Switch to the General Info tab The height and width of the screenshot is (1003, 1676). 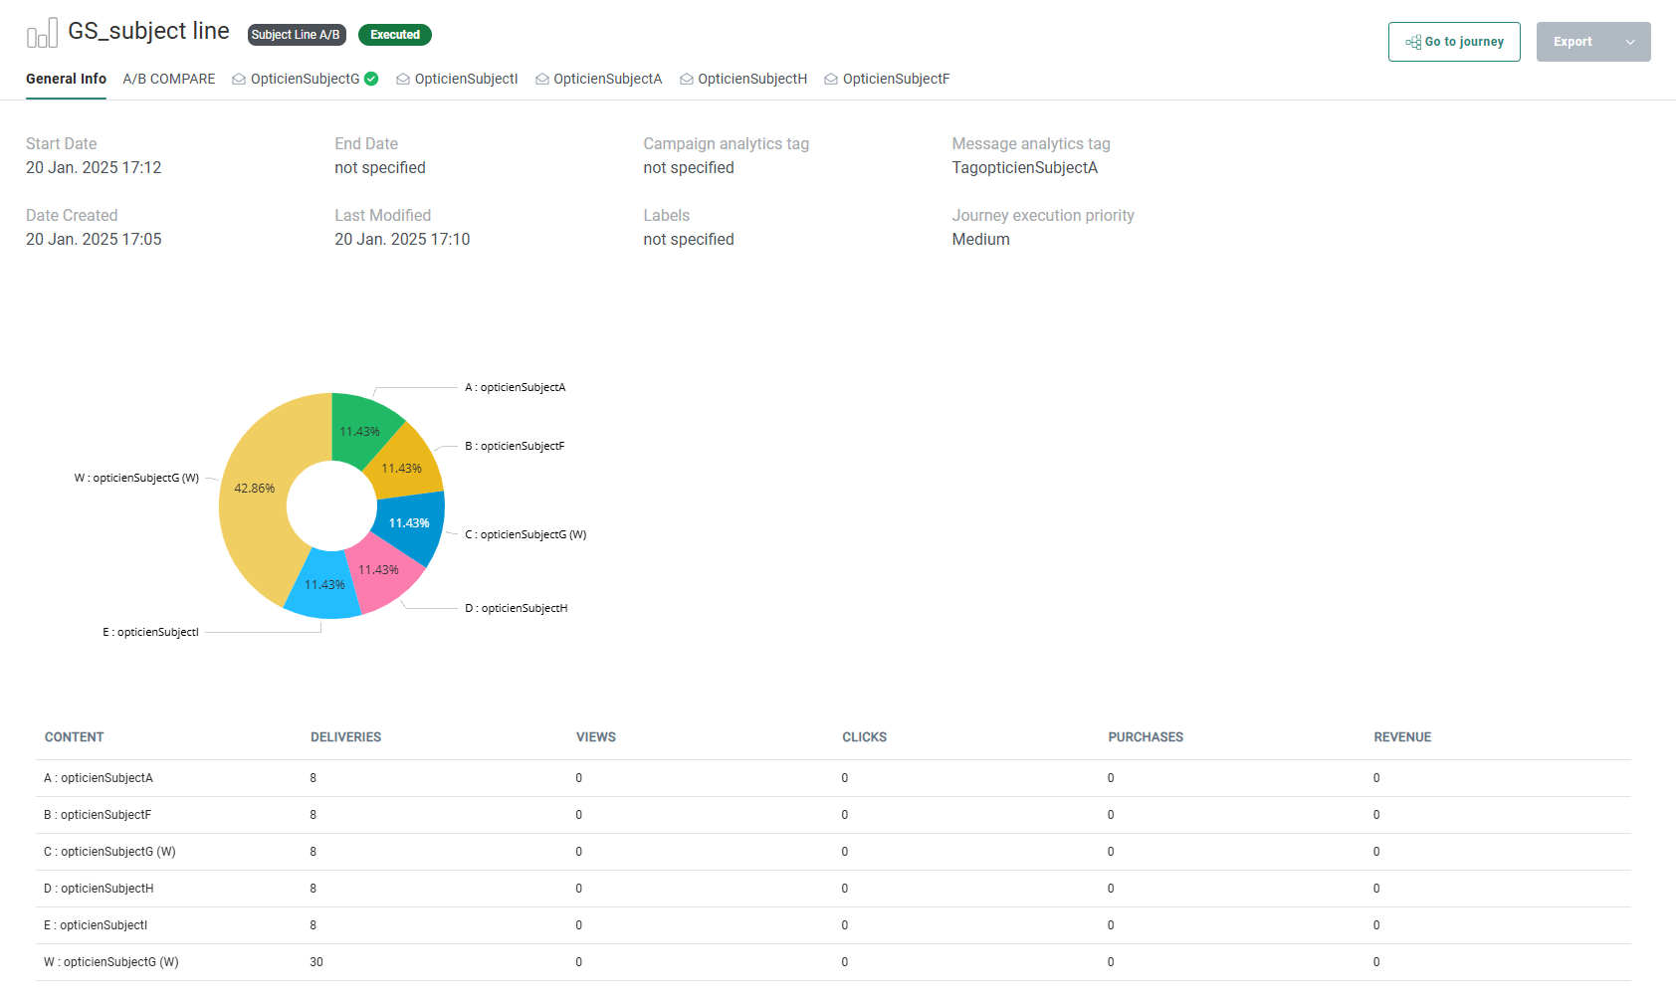66,79
